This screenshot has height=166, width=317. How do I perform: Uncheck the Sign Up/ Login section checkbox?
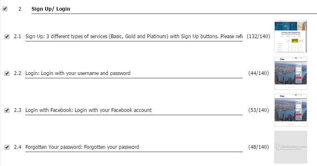point(5,9)
